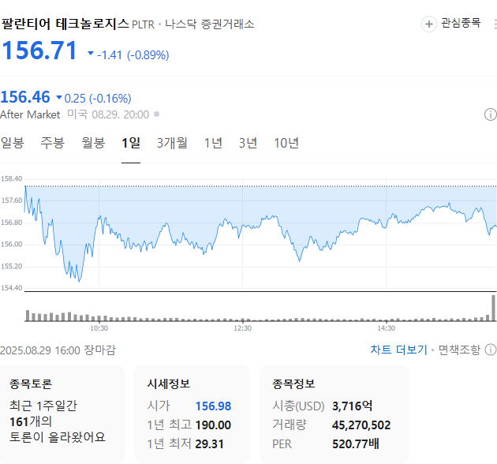The image size is (497, 464).
Task: Click the After Market label
Action: point(30,114)
